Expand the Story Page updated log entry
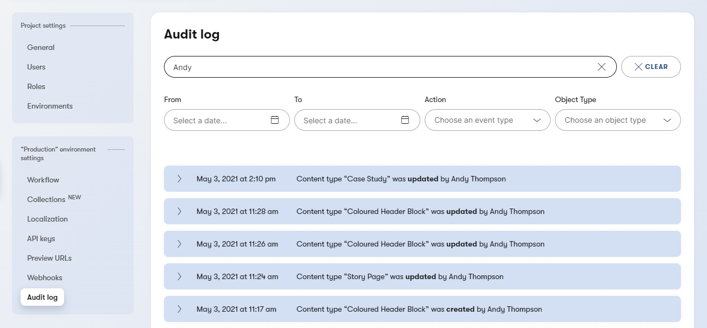707x328 pixels. click(179, 276)
